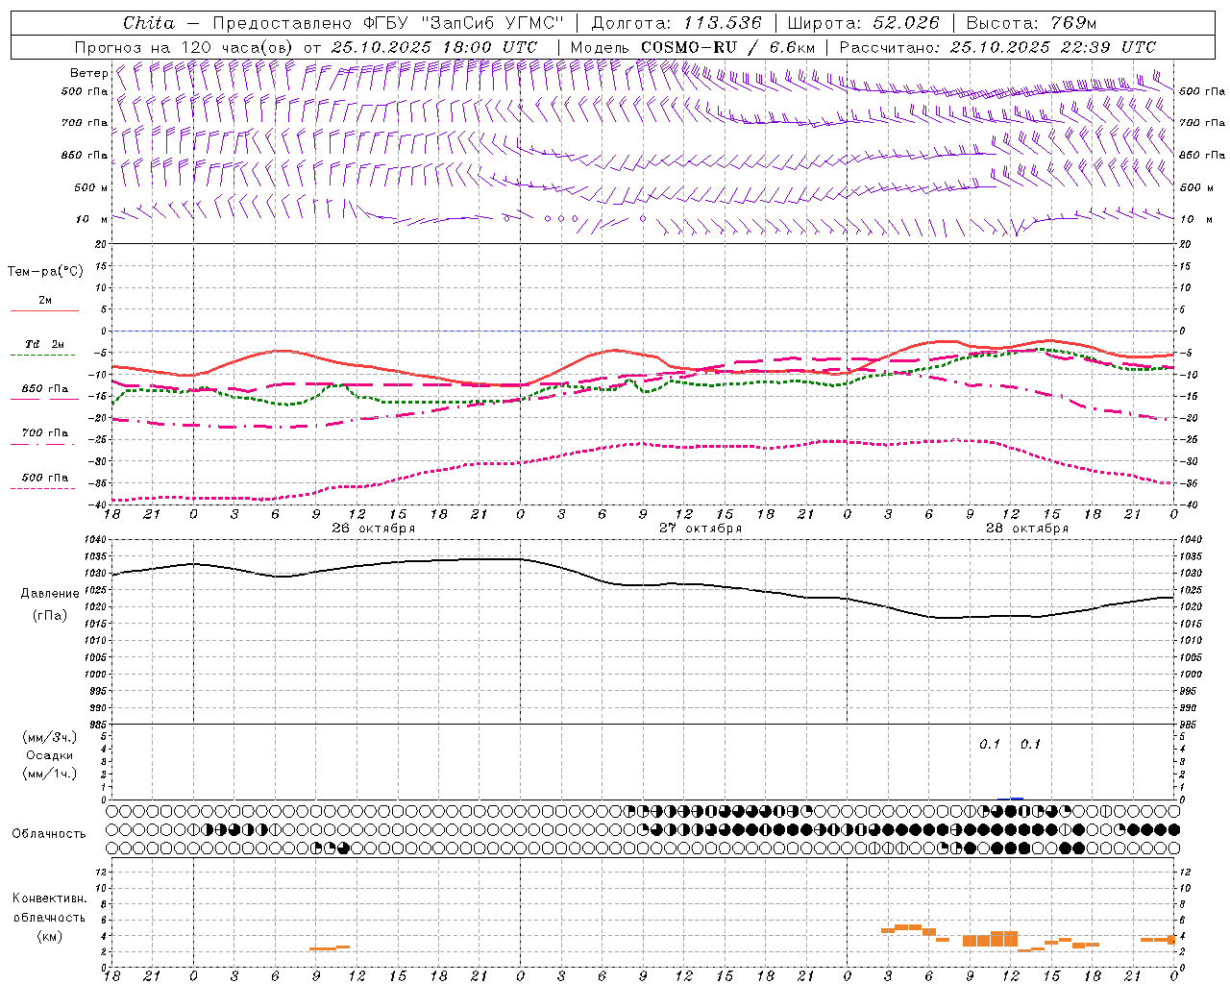Click the tallest orange convective bar on 28 октября

click(x=1004, y=939)
